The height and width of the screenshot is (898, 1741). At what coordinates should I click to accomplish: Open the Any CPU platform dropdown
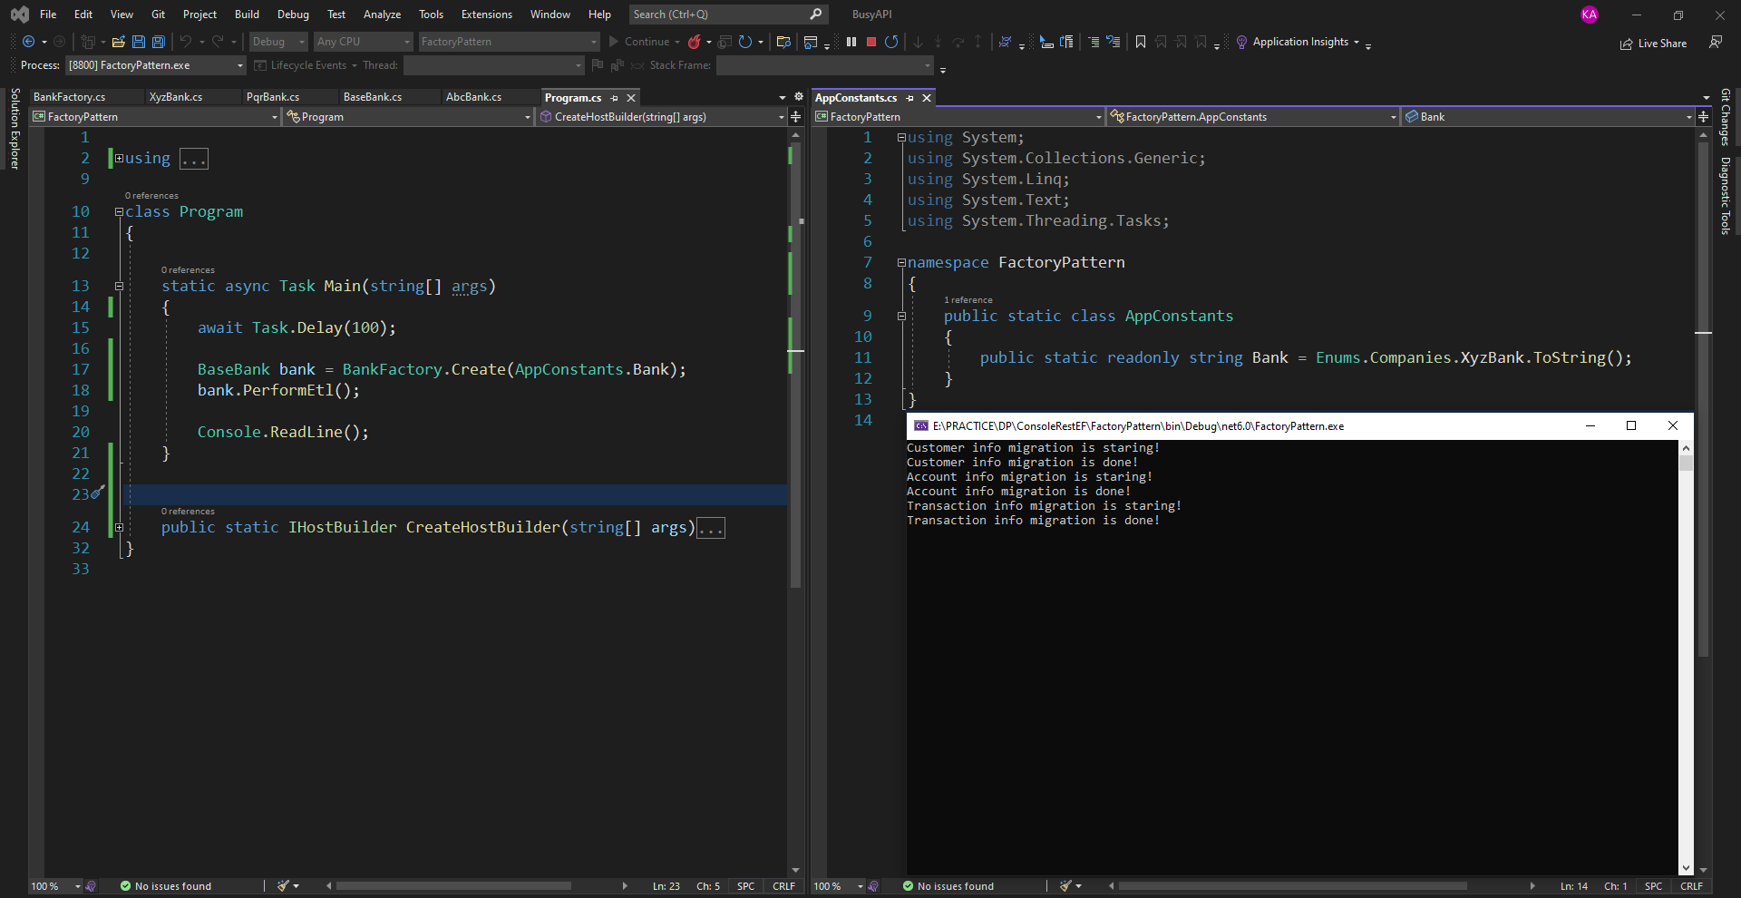(x=363, y=42)
